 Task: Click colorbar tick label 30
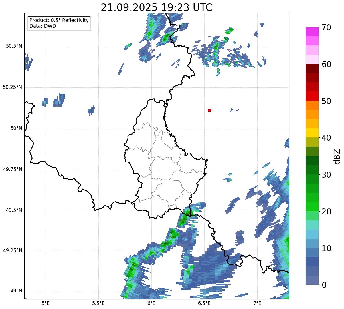[x=326, y=175]
